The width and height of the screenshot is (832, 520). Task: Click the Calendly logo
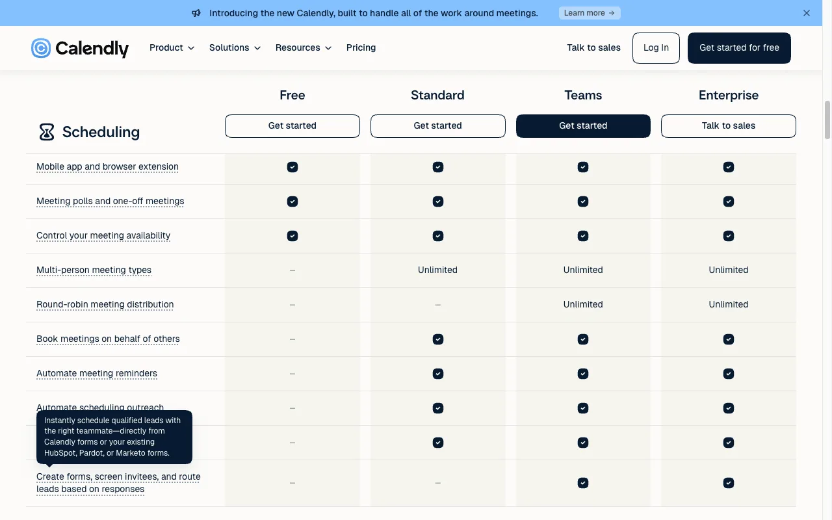tap(80, 48)
